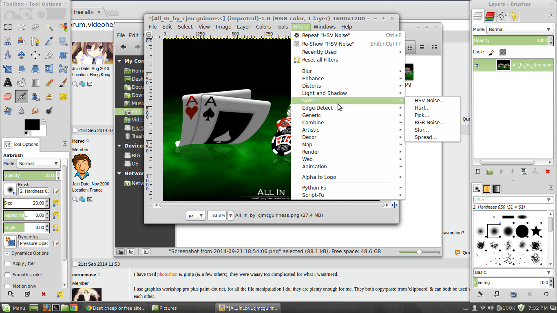This screenshot has width=557, height=313.
Task: Click Reset all Filters entry
Action: (x=348, y=60)
